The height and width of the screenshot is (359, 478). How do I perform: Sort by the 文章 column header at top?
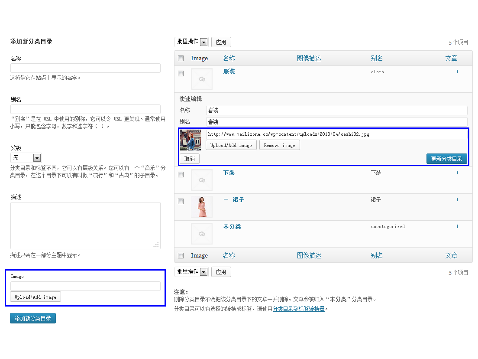451,59
